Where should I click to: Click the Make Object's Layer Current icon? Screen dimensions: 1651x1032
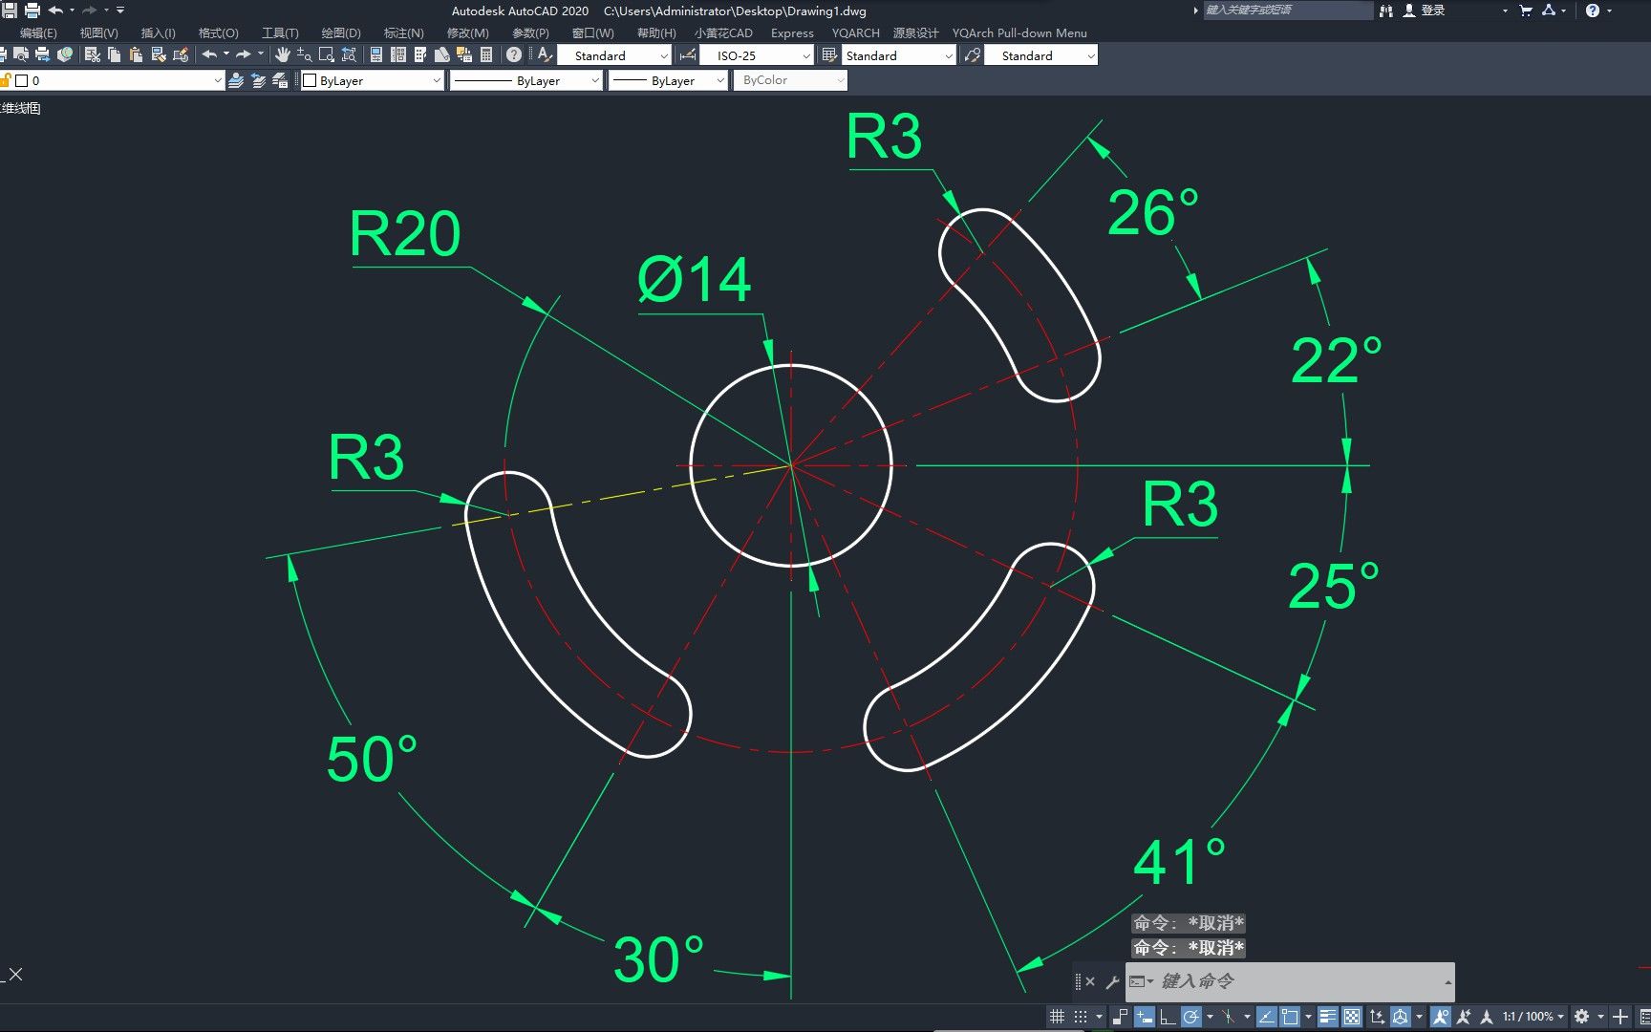click(236, 81)
